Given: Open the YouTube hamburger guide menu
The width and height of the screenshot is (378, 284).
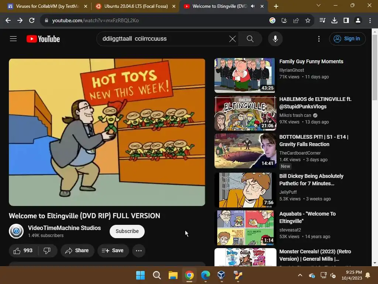Looking at the screenshot, I should click(x=13, y=38).
